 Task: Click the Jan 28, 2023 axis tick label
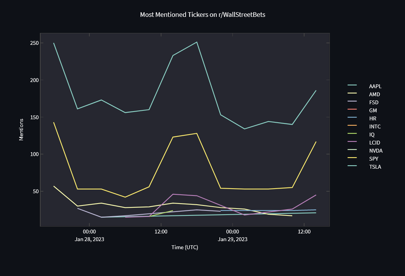(x=89, y=239)
